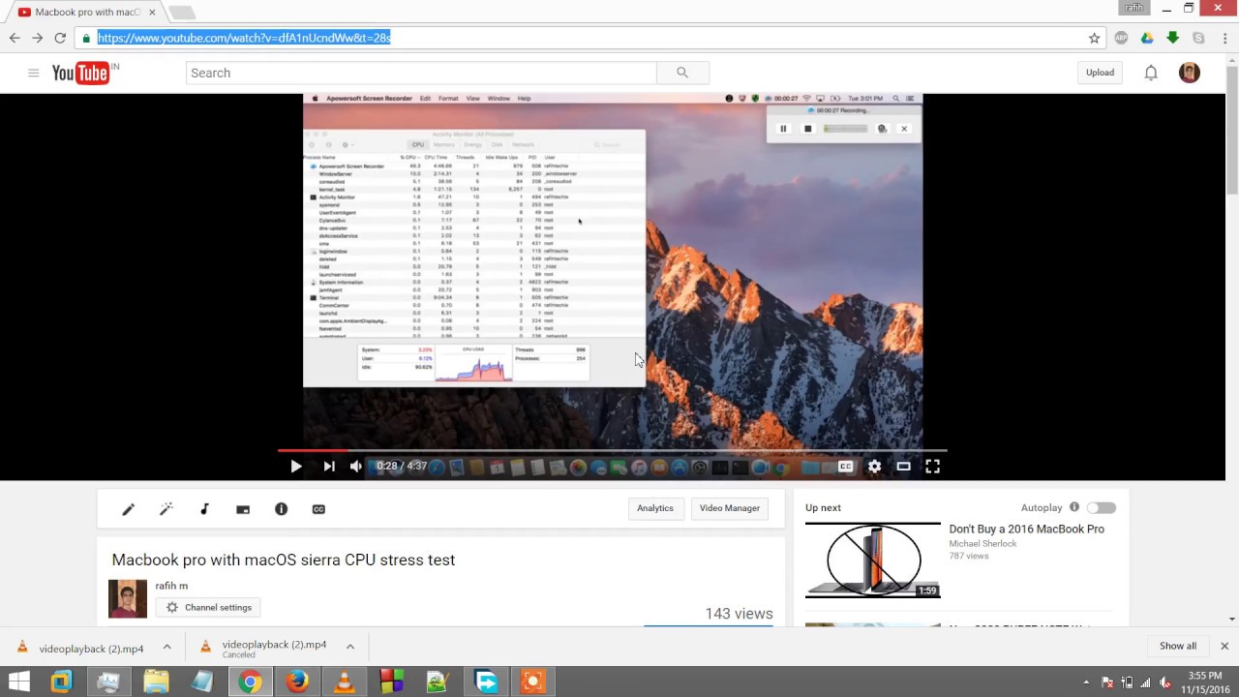Skip to the next video
This screenshot has width=1239, height=697.
[329, 467]
